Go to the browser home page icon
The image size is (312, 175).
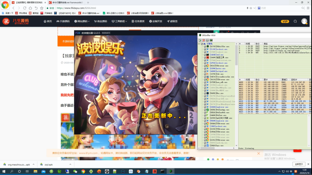click(x=30, y=8)
